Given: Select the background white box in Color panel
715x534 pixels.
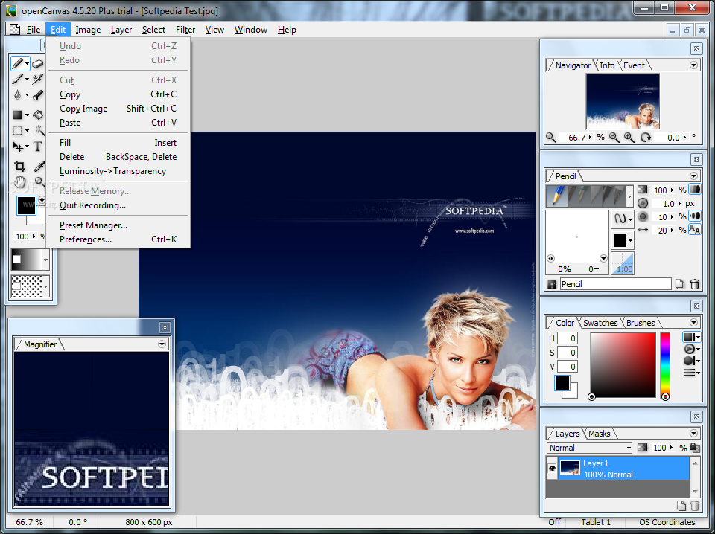Looking at the screenshot, I should 573,393.
